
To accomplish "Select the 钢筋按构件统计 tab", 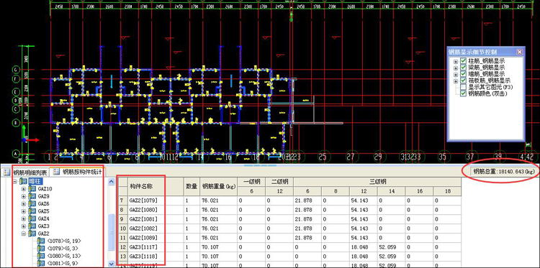I will pyautogui.click(x=78, y=172).
